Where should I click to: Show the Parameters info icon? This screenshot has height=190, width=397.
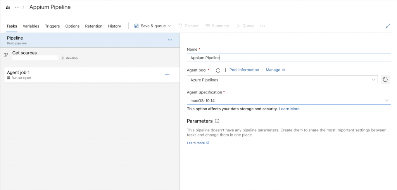click(217, 121)
